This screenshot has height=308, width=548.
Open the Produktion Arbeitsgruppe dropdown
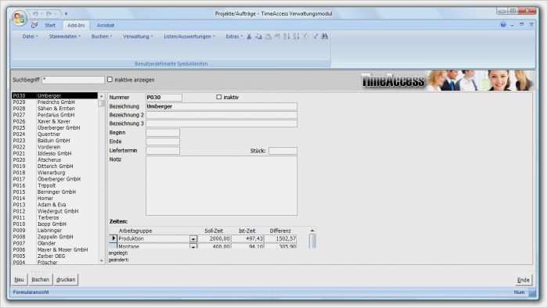(193, 239)
